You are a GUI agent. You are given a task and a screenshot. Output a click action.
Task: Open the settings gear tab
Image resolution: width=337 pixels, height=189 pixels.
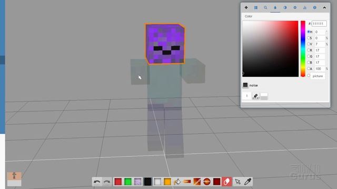(x=295, y=7)
